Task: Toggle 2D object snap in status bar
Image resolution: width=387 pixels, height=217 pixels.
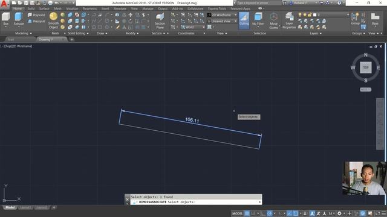Action: (x=296, y=213)
